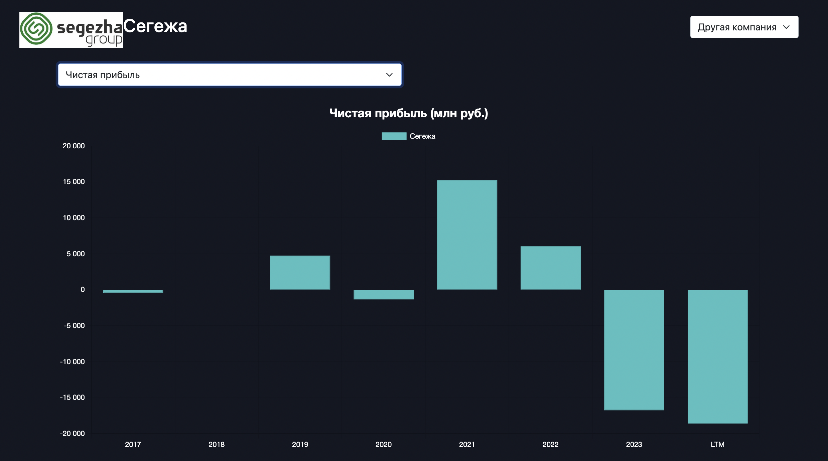The height and width of the screenshot is (461, 828).
Task: Click the Сегежа legend label
Action: pos(422,136)
